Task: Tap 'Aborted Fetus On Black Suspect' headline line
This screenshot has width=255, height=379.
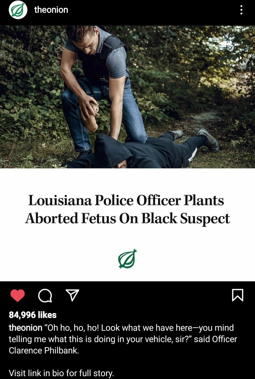Action: coord(127,218)
